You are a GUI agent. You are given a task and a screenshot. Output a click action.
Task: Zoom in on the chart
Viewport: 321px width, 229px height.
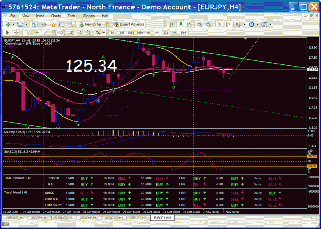[200, 24]
